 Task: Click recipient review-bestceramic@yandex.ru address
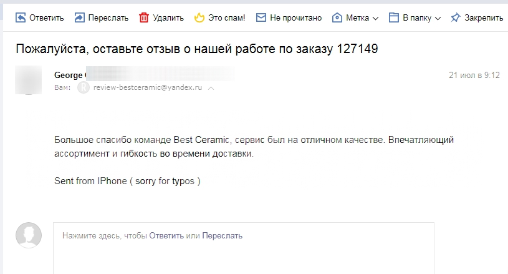coord(147,87)
